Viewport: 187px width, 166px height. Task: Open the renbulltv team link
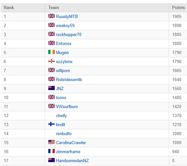(64, 134)
